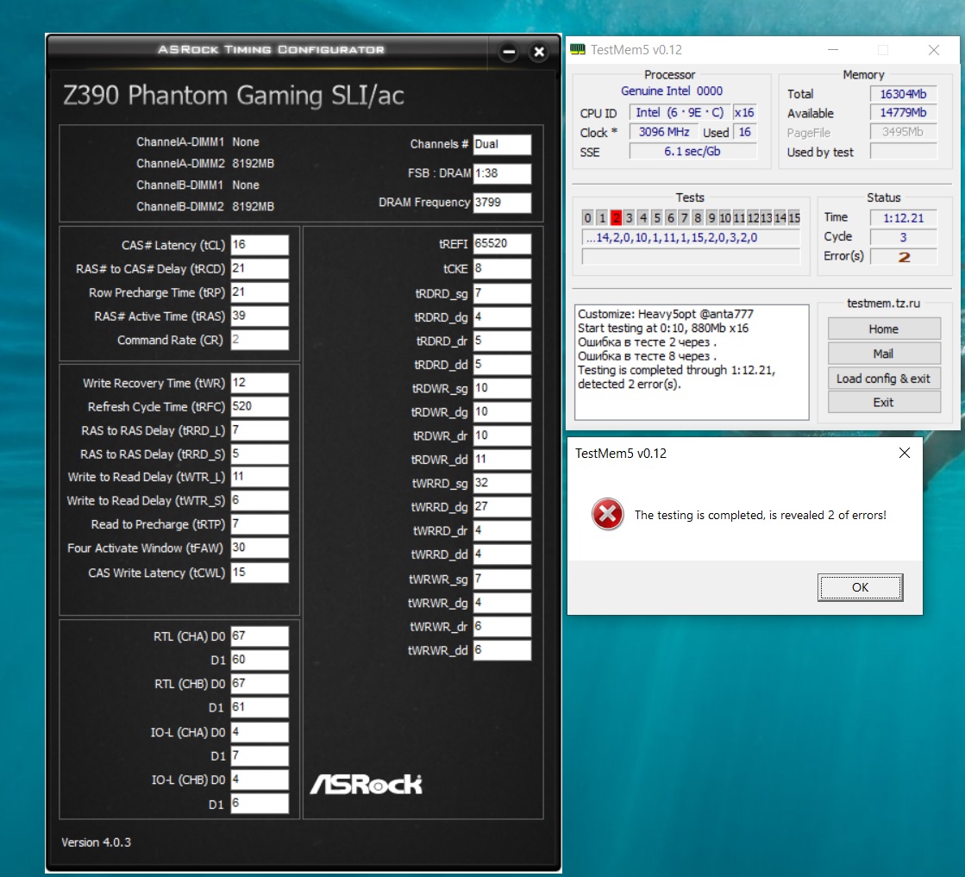Click the Write Recovery Time (tWR) field
965x877 pixels.
(259, 382)
